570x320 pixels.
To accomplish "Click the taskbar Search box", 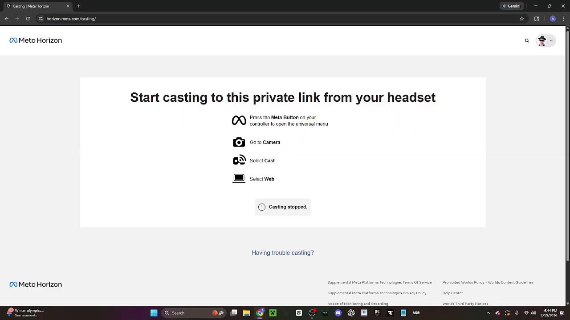I will pyautogui.click(x=194, y=313).
